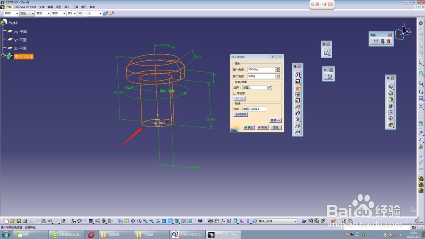Toggle the 厚轮廓 checkbox
Image resolution: width=425 pixels, height=239 pixels.
point(235,93)
